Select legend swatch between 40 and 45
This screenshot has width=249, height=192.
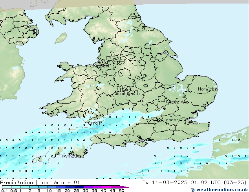[x=106, y=187]
